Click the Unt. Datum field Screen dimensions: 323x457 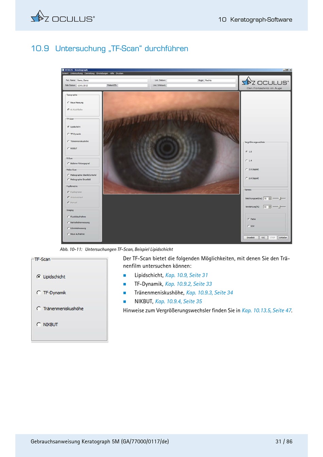tap(182, 81)
